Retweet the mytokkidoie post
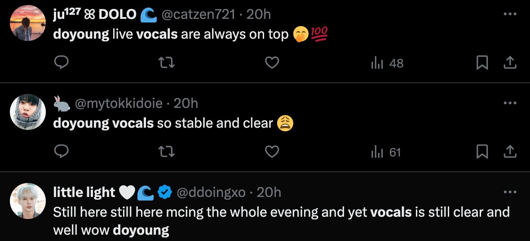 tap(167, 152)
